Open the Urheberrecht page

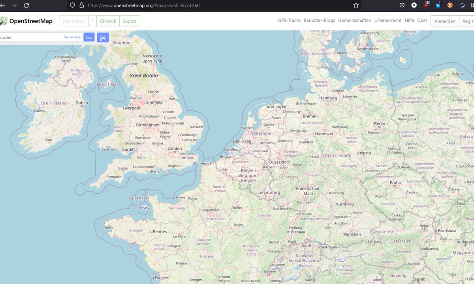pyautogui.click(x=388, y=21)
